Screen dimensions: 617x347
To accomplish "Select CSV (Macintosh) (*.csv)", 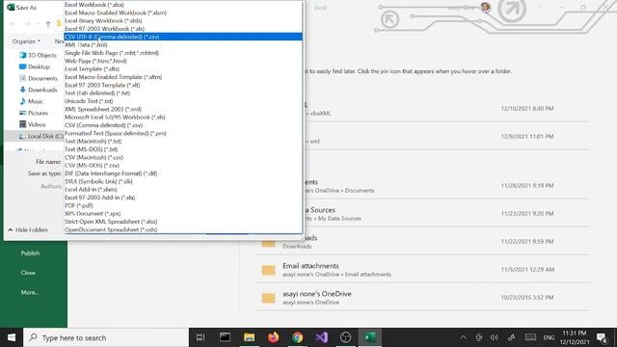I will [x=183, y=157].
